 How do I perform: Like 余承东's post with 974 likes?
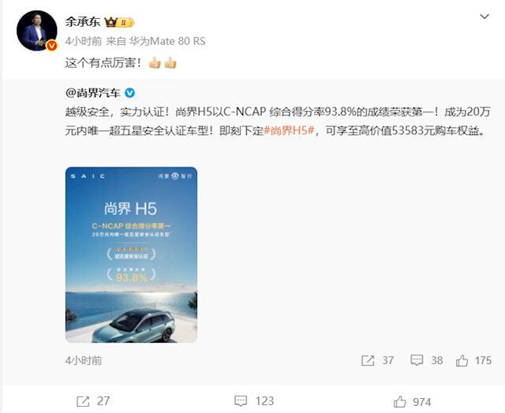pos(400,402)
